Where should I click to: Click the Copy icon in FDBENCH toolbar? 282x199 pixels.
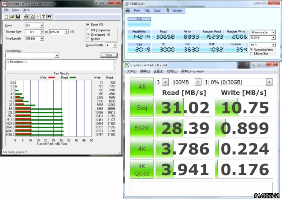[x=148, y=11]
